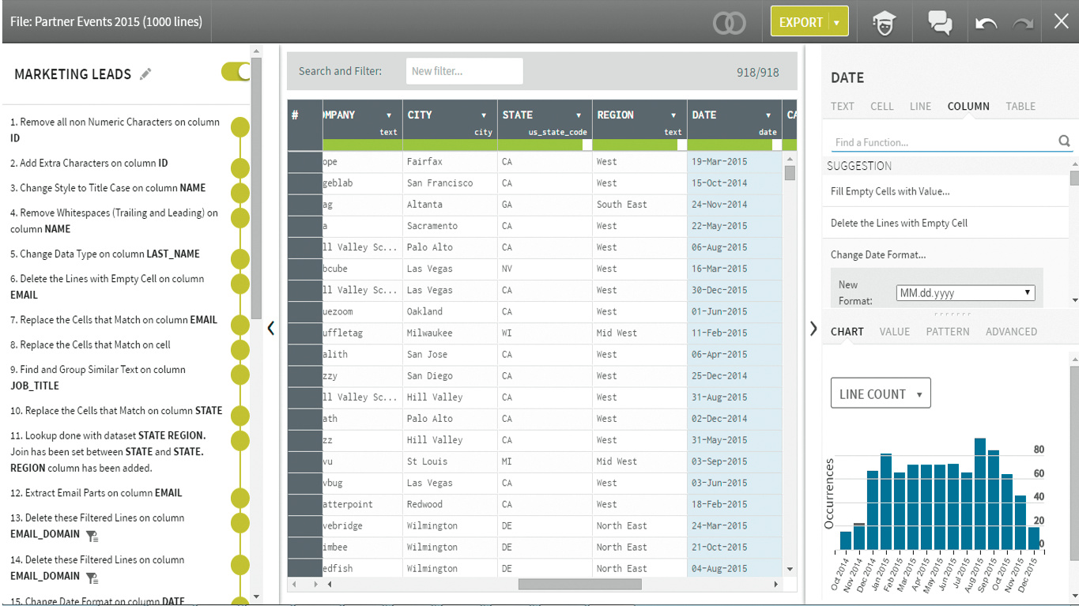Disable step 5 Change Data Type node
The height and width of the screenshot is (606, 1079).
click(240, 258)
